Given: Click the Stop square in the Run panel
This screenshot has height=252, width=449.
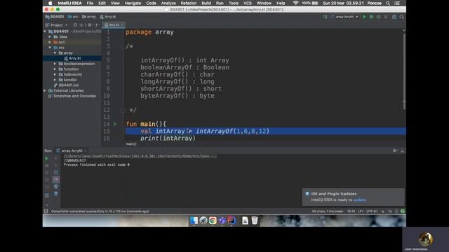Looking at the screenshot, I should [x=47, y=165].
